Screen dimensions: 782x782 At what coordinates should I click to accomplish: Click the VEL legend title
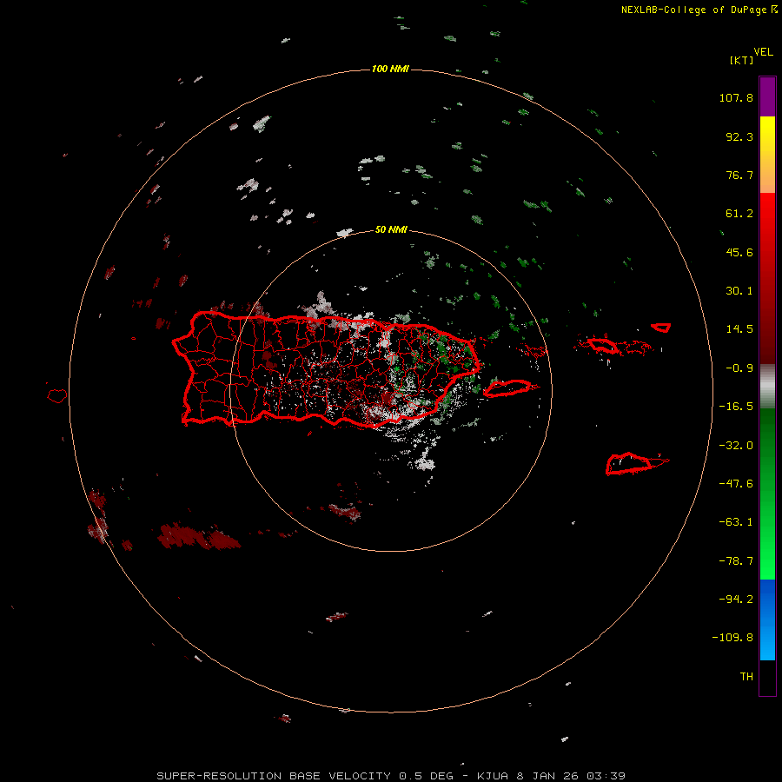(763, 52)
